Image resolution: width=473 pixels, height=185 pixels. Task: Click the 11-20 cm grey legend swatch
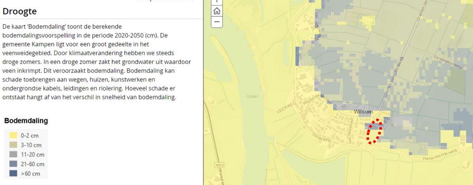click(13, 155)
